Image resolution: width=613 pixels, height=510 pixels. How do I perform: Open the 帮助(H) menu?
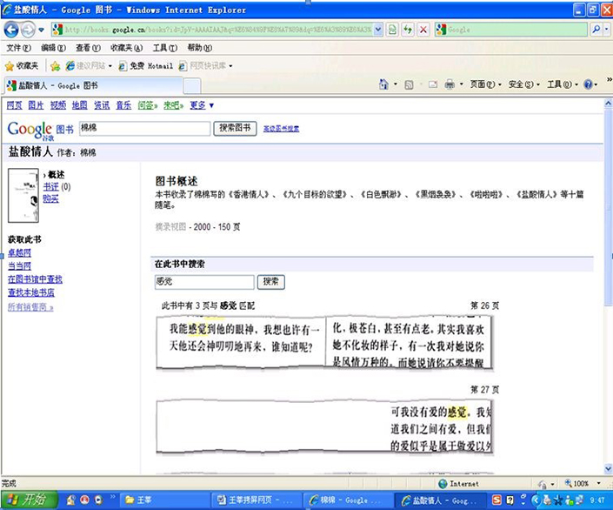pyautogui.click(x=199, y=48)
